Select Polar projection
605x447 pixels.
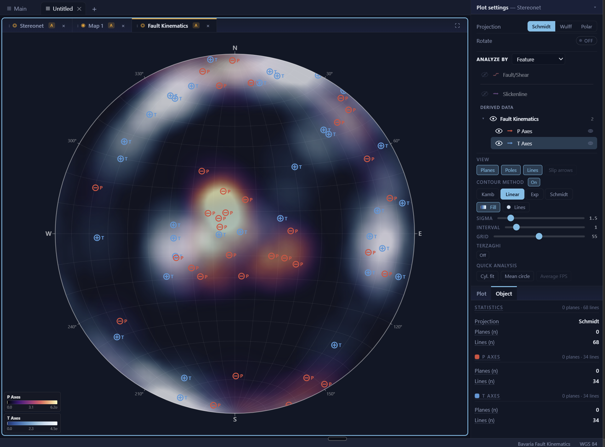(x=586, y=26)
